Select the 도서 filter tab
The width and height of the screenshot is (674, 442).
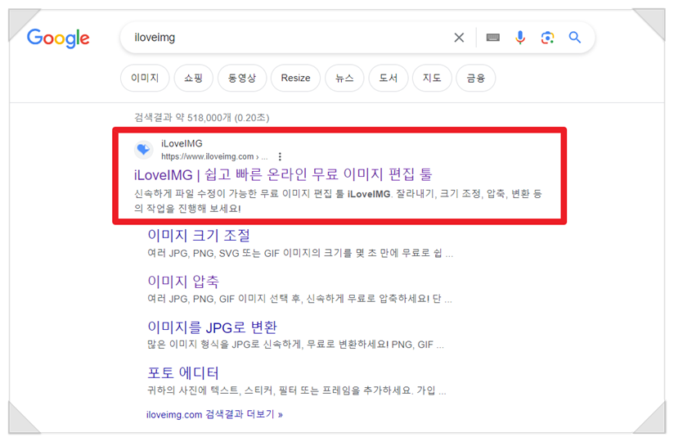click(389, 78)
